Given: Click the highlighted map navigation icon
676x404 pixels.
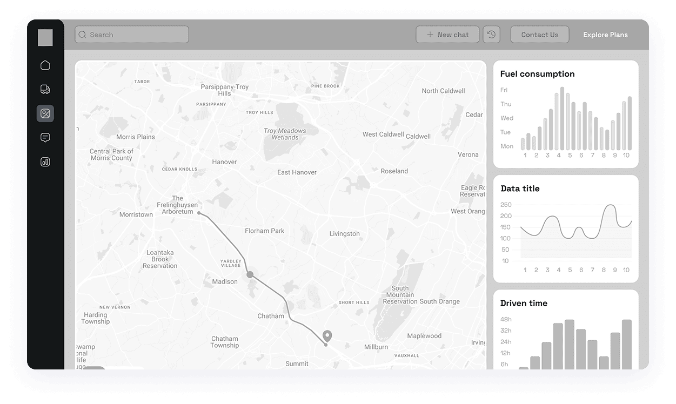Looking at the screenshot, I should pos(45,113).
